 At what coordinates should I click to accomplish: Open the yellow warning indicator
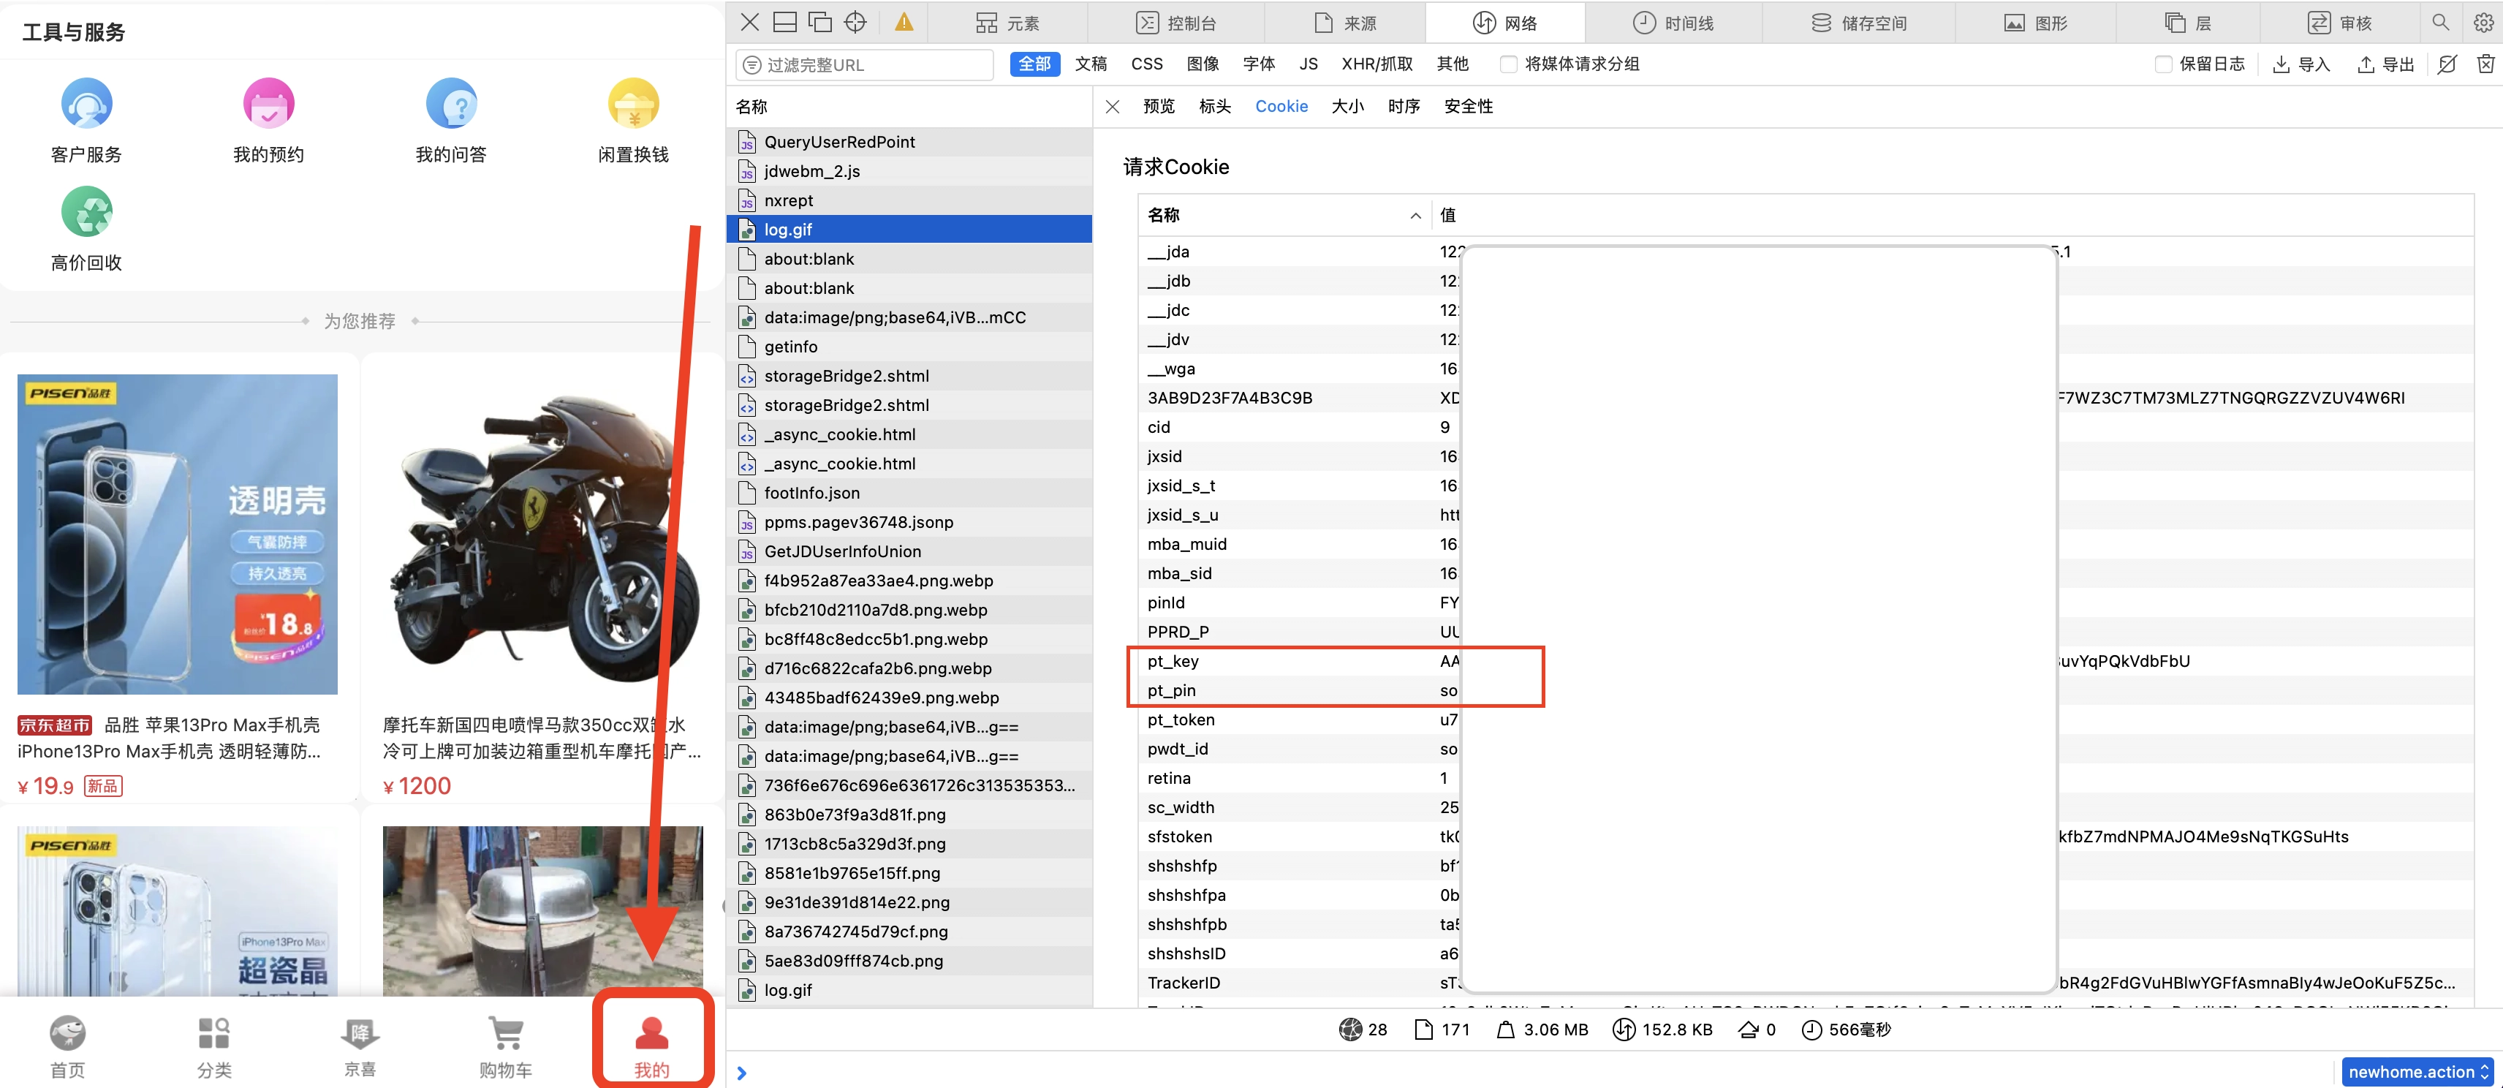click(x=904, y=23)
